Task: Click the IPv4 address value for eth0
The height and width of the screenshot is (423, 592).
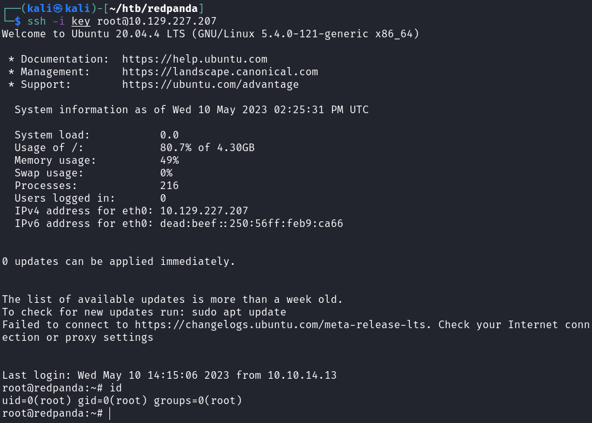Action: [x=204, y=211]
